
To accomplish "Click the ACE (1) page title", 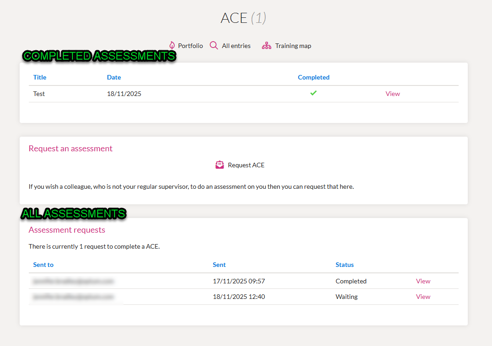I will point(244,18).
